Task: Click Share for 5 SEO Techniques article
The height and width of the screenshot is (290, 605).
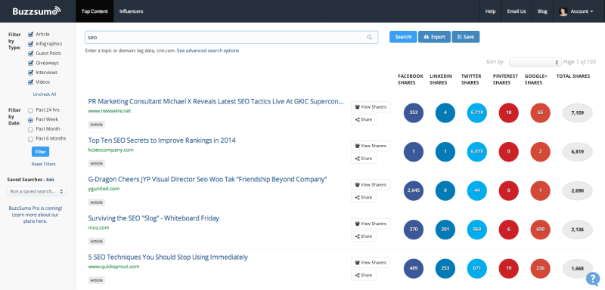Action: (x=364, y=275)
